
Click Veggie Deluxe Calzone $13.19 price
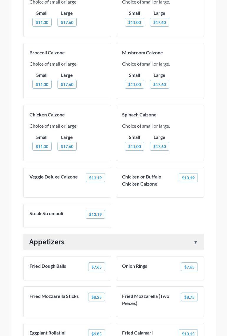click(x=95, y=178)
